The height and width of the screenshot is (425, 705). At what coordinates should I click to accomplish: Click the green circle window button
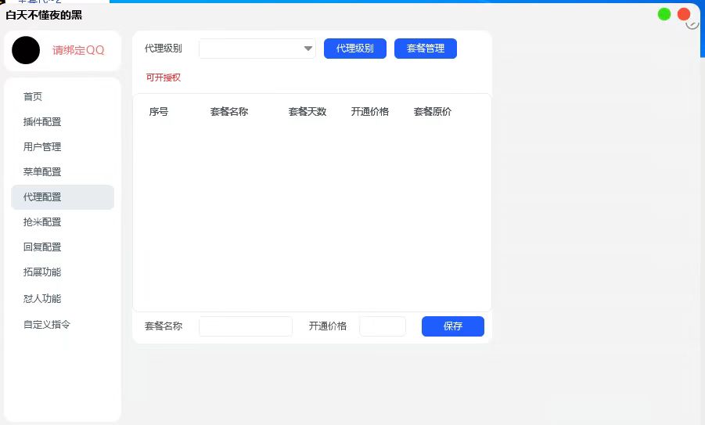(664, 14)
